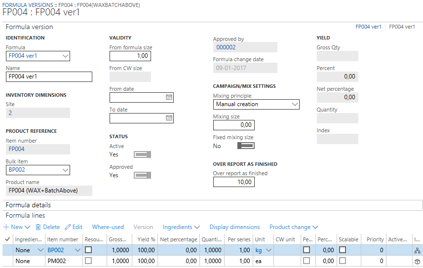Screen dimensions: 423x268
Task: Open item number dropdown for BP002
Action: pyautogui.click(x=77, y=250)
